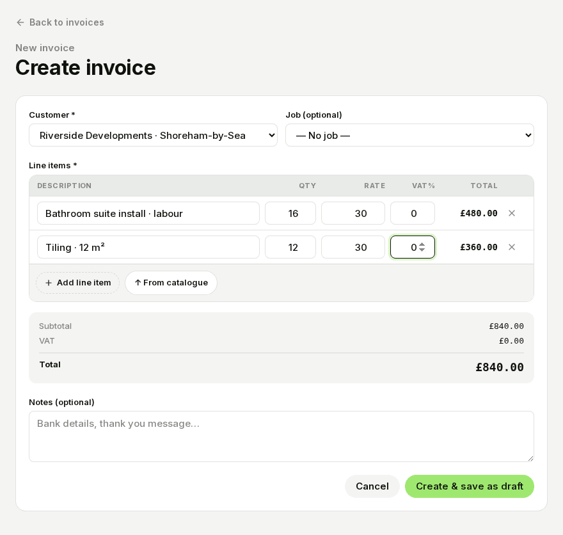Click the subtotal amount £840.00

pos(506,326)
